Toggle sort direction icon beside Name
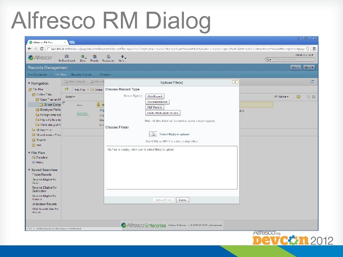The width and height of the screenshot is (343, 257). click(276, 97)
